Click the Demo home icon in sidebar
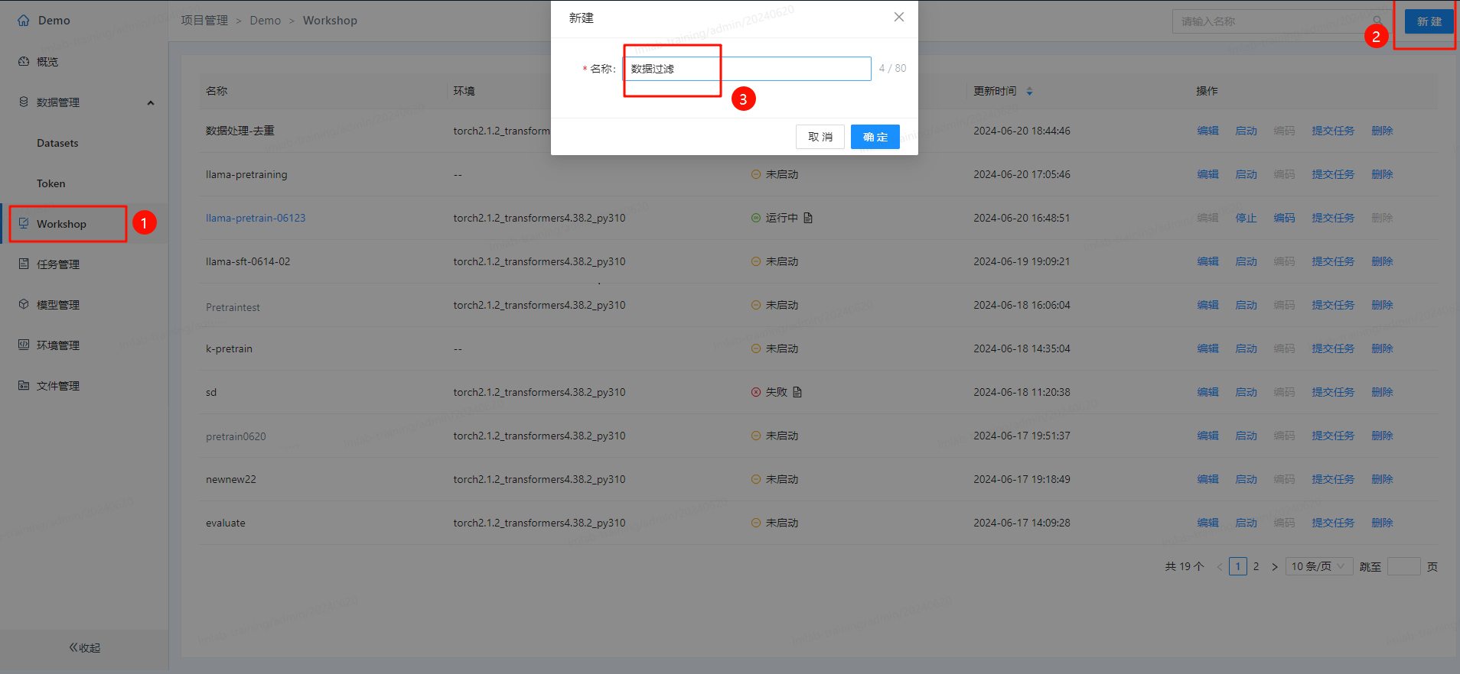Image resolution: width=1460 pixels, height=674 pixels. pyautogui.click(x=24, y=21)
